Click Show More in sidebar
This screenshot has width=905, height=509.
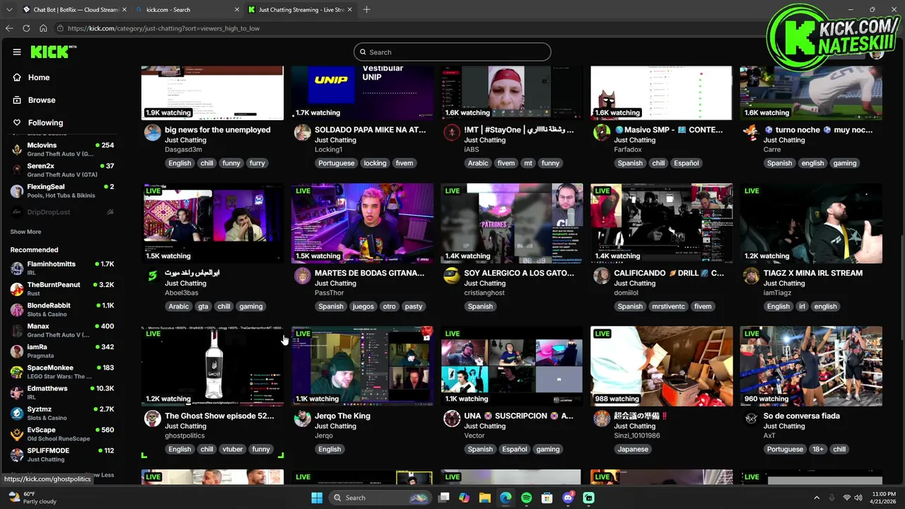coord(25,232)
